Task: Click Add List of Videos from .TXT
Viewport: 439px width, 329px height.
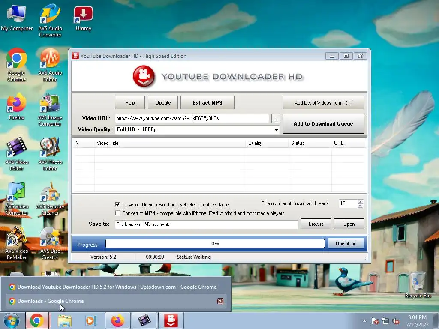Action: [x=323, y=102]
